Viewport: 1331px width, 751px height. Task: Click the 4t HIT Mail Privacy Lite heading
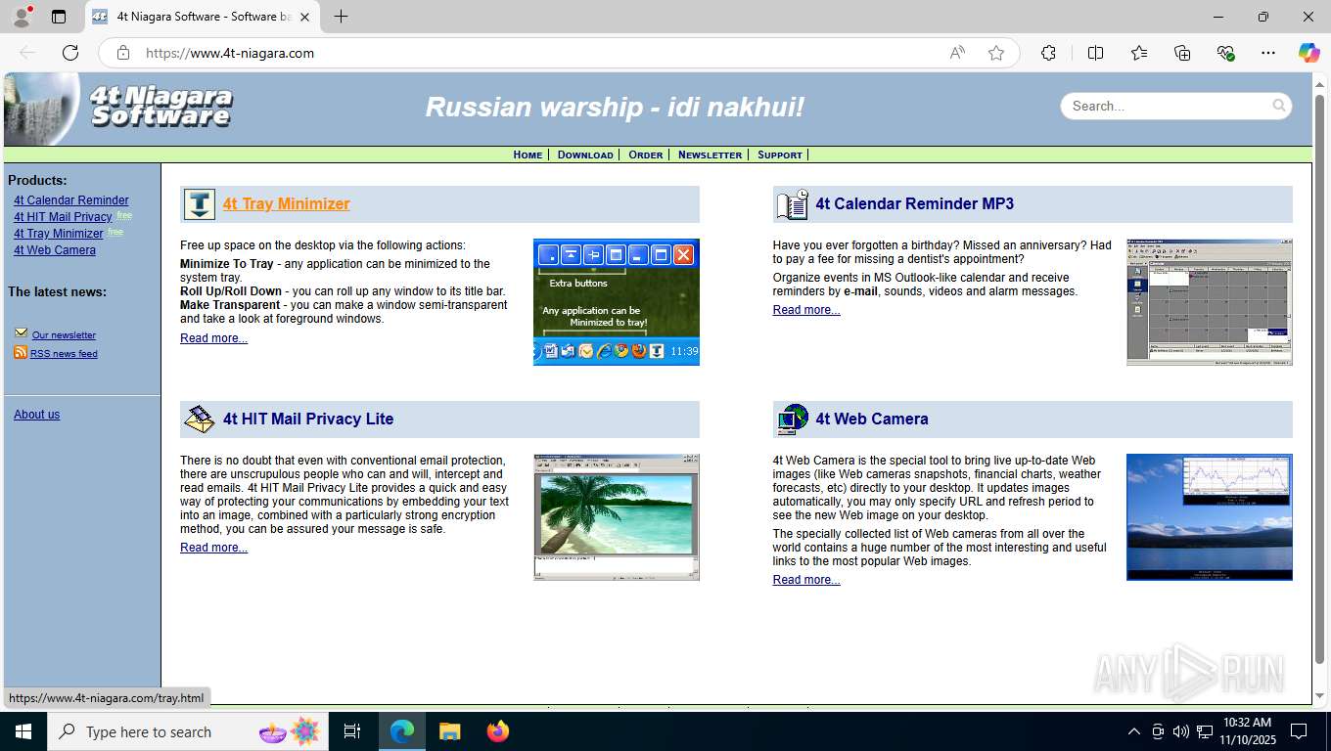point(308,419)
